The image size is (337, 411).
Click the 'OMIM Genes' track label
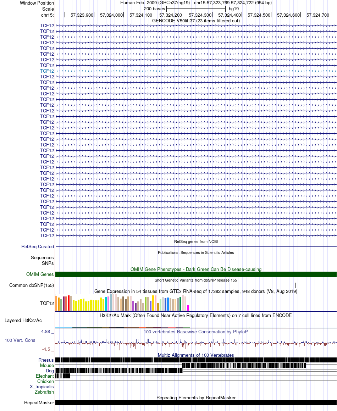(x=40, y=274)
